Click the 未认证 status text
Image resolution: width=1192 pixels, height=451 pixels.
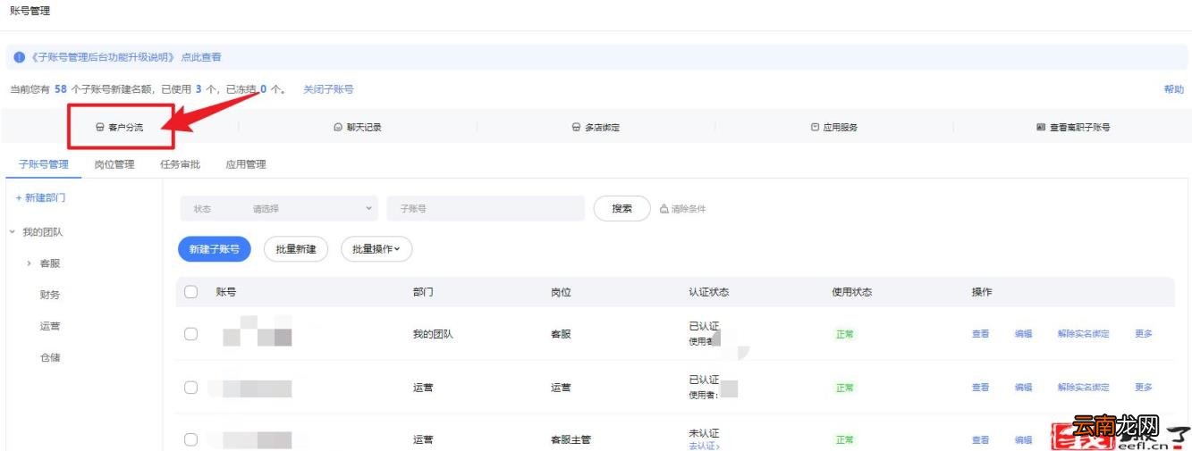point(704,432)
